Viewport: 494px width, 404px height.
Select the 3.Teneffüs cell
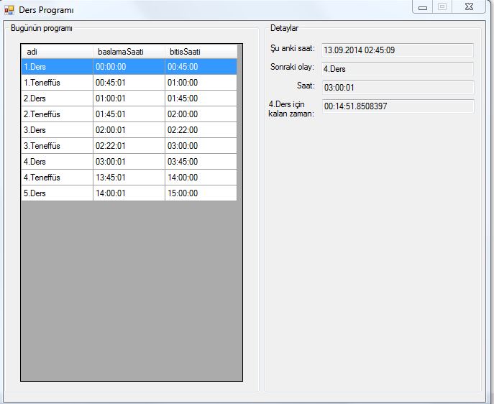click(57, 146)
